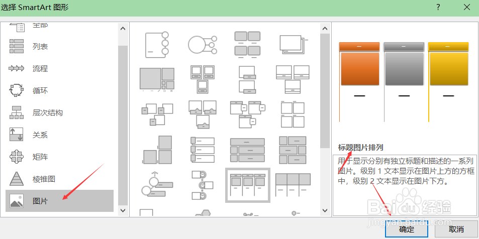
Task: Choose the 循环 category
Action: click(x=60, y=91)
